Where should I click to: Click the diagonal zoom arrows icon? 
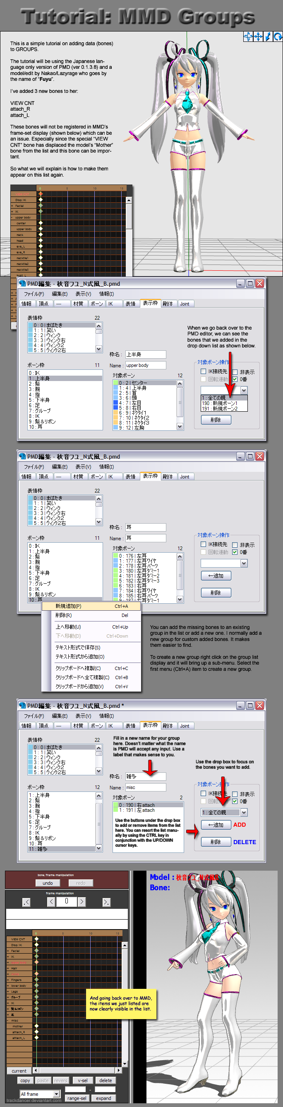click(x=268, y=36)
